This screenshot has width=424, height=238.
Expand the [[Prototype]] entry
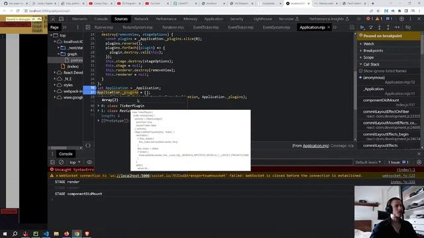[x=99, y=120]
